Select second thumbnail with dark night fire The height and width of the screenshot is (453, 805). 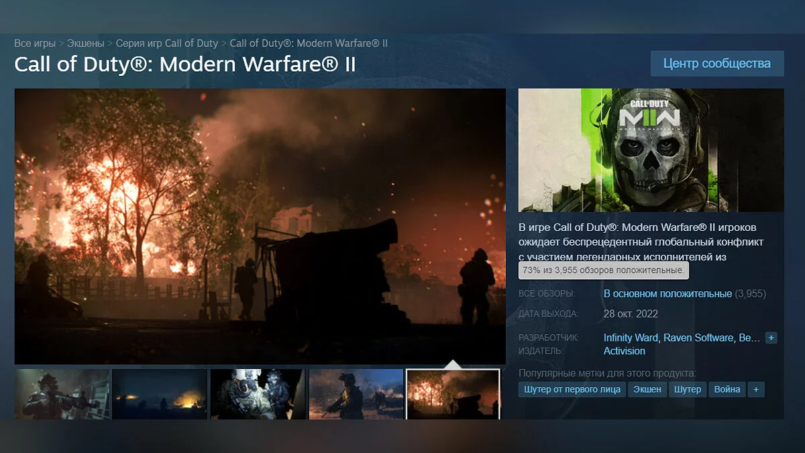point(160,394)
